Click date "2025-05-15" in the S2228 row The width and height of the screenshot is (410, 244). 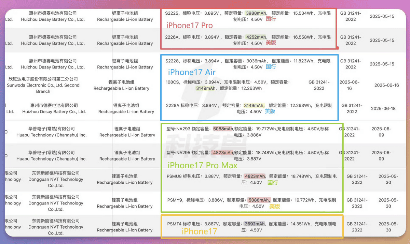[382, 64]
